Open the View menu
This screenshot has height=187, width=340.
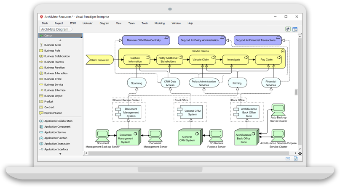tap(119, 23)
